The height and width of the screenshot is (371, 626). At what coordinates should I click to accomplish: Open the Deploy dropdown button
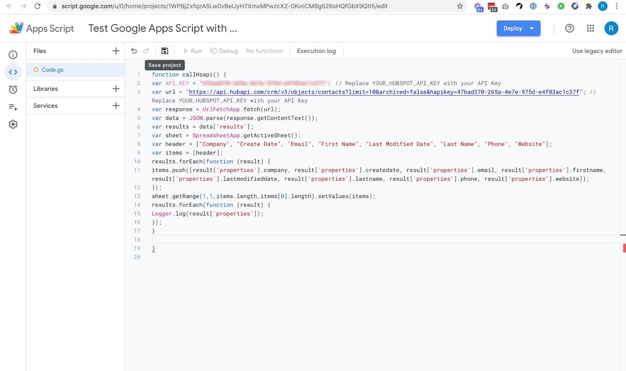[x=518, y=28]
